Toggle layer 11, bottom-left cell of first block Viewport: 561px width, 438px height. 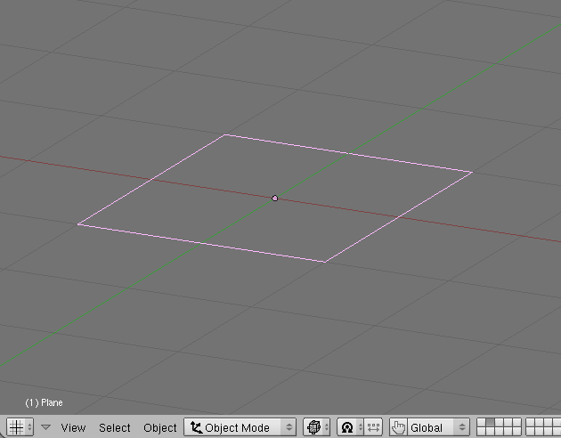tap(481, 431)
